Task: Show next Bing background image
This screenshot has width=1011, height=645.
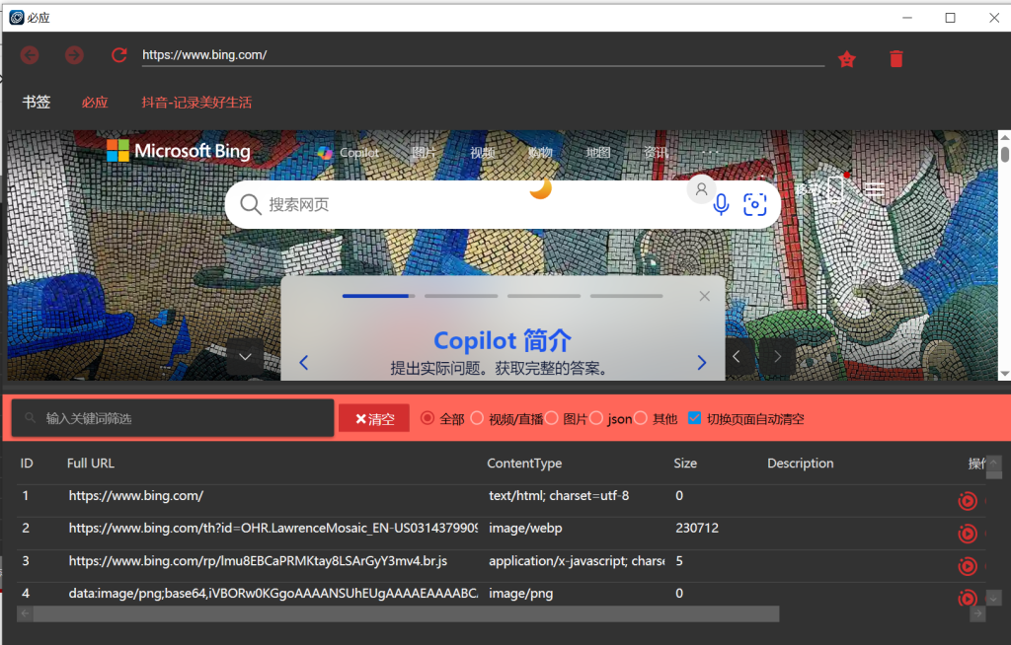Action: click(x=778, y=356)
